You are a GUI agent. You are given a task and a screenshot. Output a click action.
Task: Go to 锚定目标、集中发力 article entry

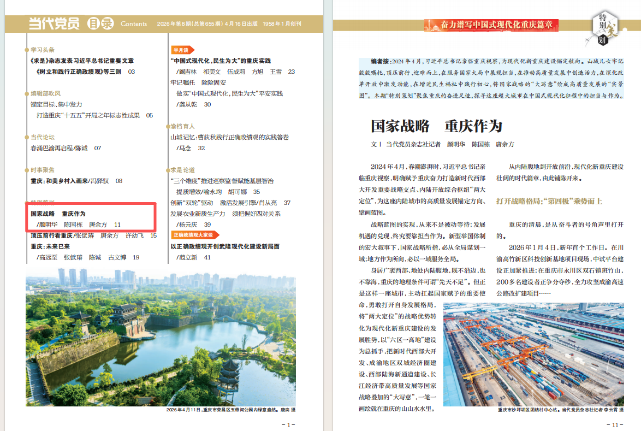[x=57, y=104]
